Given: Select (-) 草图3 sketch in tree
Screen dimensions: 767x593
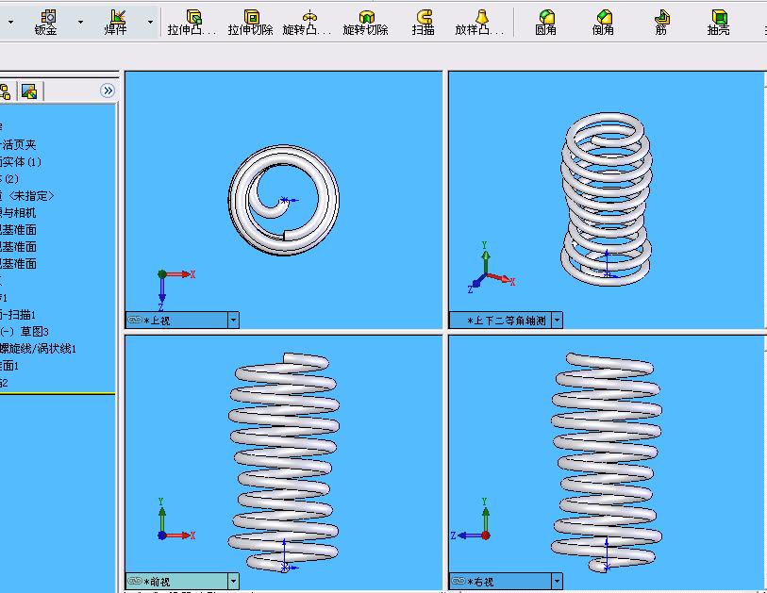Looking at the screenshot, I should [25, 332].
